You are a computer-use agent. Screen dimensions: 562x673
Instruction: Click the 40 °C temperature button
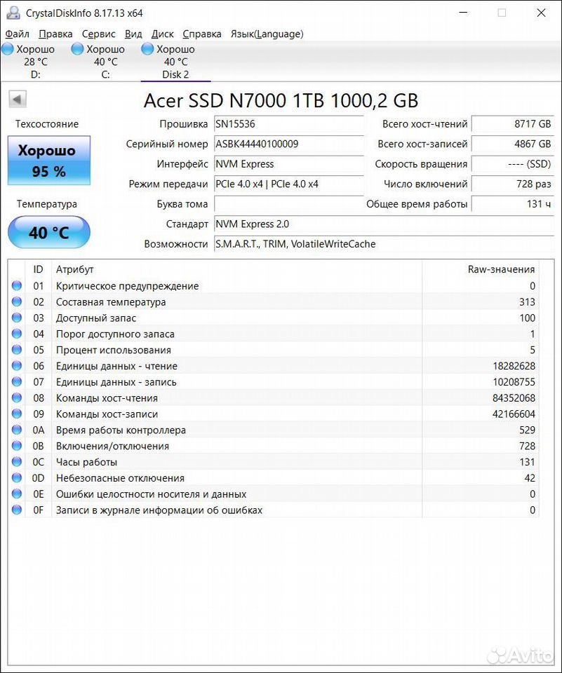(49, 233)
